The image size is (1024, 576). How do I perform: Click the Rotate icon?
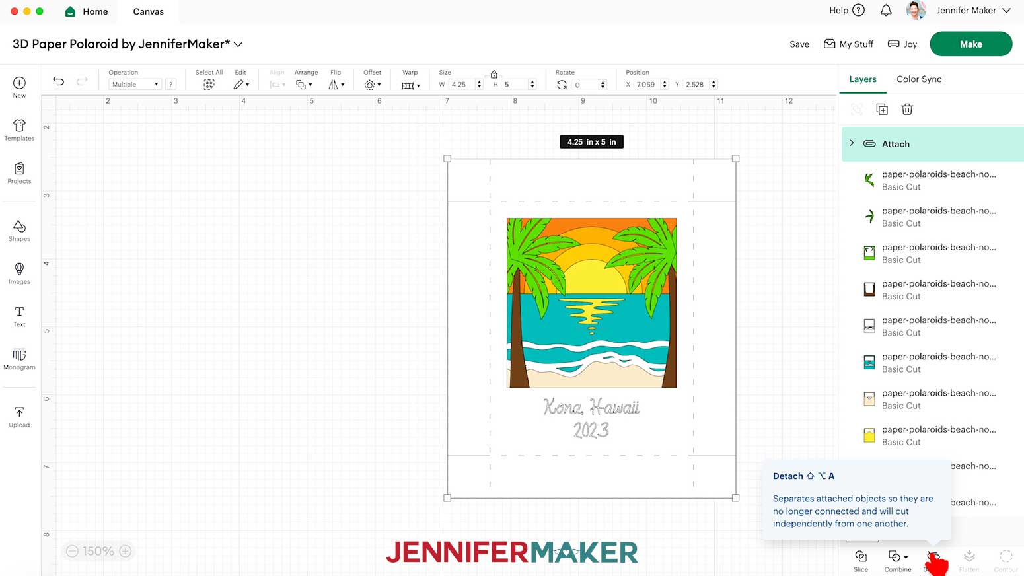(x=562, y=85)
